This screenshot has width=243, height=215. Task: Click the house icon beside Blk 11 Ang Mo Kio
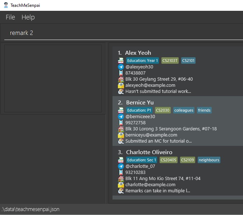(121, 179)
